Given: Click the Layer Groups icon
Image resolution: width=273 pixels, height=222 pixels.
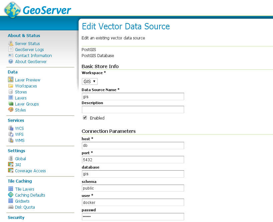Looking at the screenshot, I should coord(10,104).
